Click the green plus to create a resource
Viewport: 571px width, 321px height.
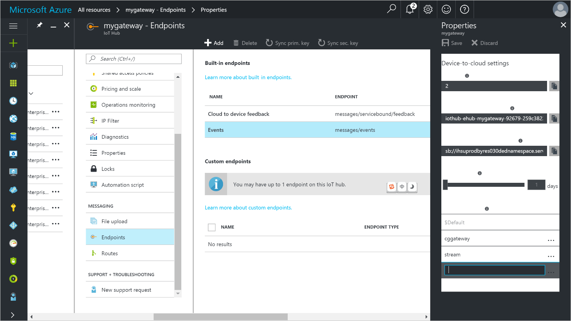pos(13,42)
